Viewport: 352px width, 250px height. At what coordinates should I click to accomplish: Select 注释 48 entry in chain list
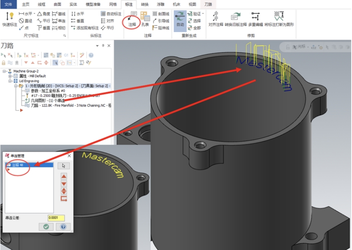29,165
